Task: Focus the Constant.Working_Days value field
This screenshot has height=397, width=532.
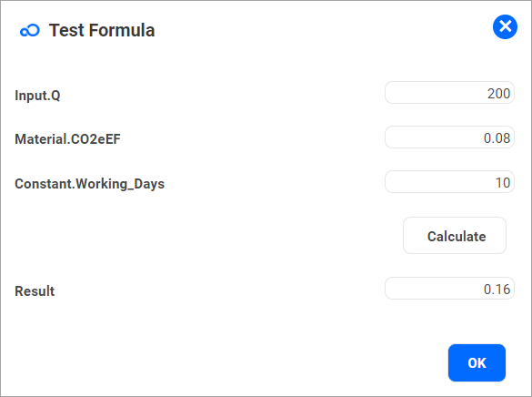Action: [x=449, y=182]
